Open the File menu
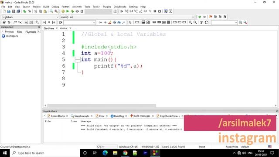The image size is (279, 157). (3, 7)
